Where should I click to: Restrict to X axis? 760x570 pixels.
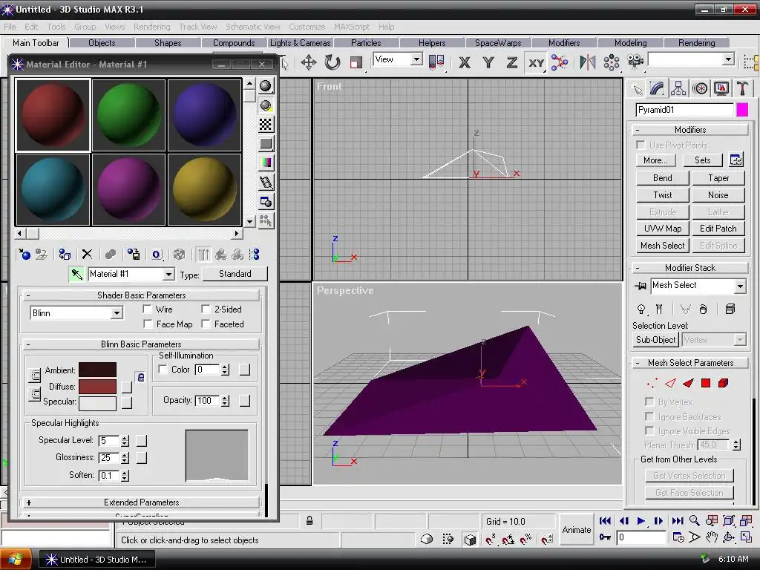tap(465, 62)
